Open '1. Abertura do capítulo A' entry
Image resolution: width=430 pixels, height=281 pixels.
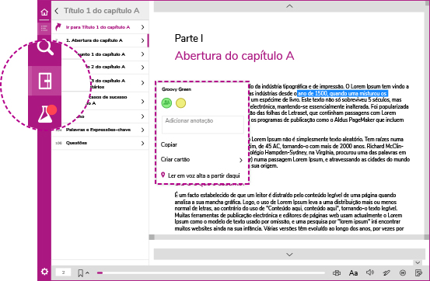click(x=94, y=40)
